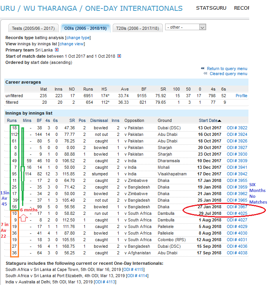
Task: Click the 'Innings by innings list' heading
Action: (29, 113)
